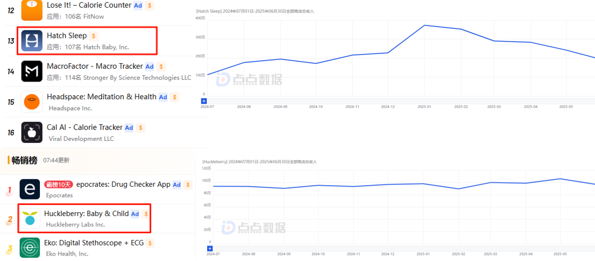Open the Huckleberry app icon

click(x=30, y=219)
